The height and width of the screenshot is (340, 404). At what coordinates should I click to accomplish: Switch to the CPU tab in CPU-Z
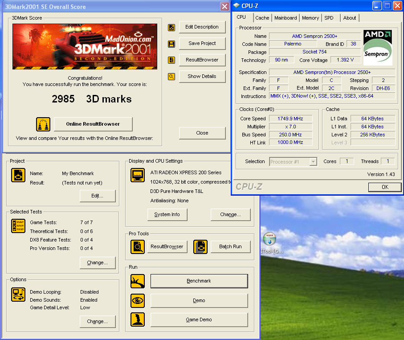point(241,17)
